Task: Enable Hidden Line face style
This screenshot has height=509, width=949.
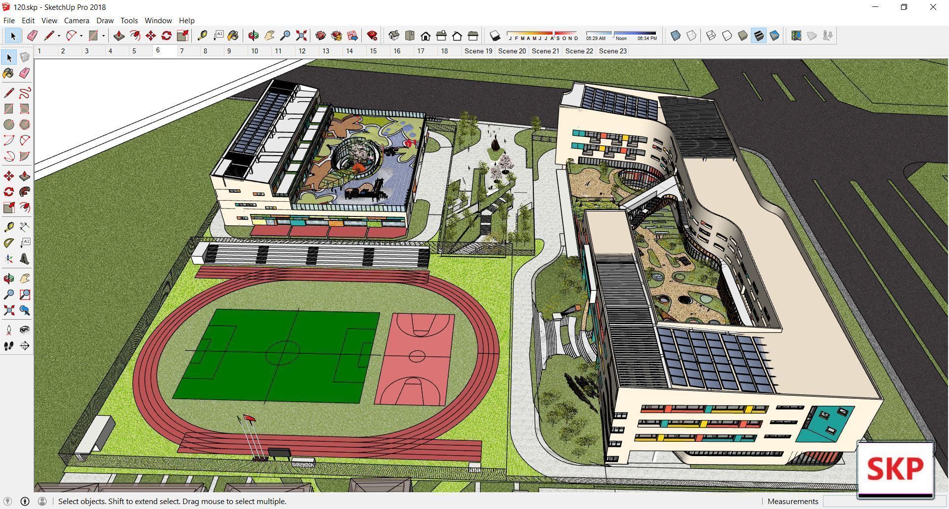Action: (x=727, y=36)
